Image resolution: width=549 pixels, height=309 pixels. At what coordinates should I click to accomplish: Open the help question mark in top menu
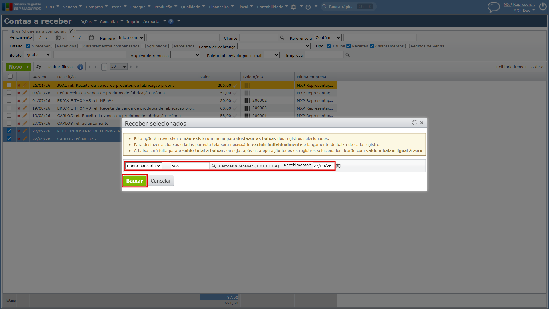tap(308, 7)
